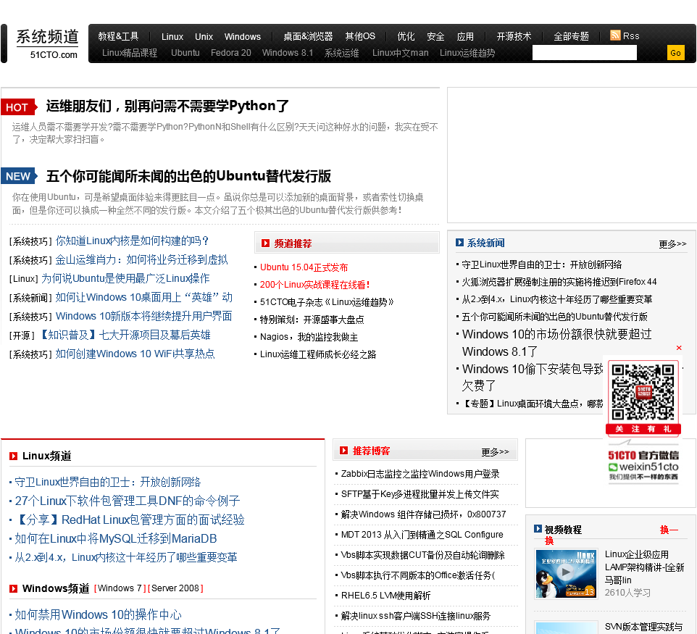The width and height of the screenshot is (697, 634).
Task: Click the blue icon beside 视频教程
Action: 538,529
